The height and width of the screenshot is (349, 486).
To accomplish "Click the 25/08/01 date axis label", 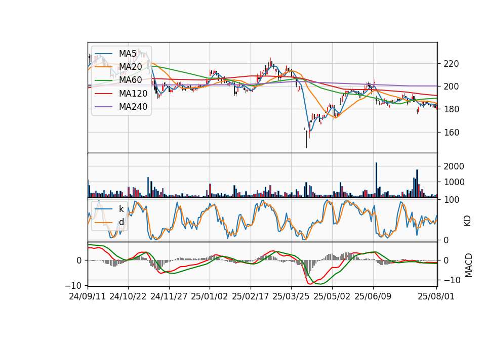I will (436, 296).
